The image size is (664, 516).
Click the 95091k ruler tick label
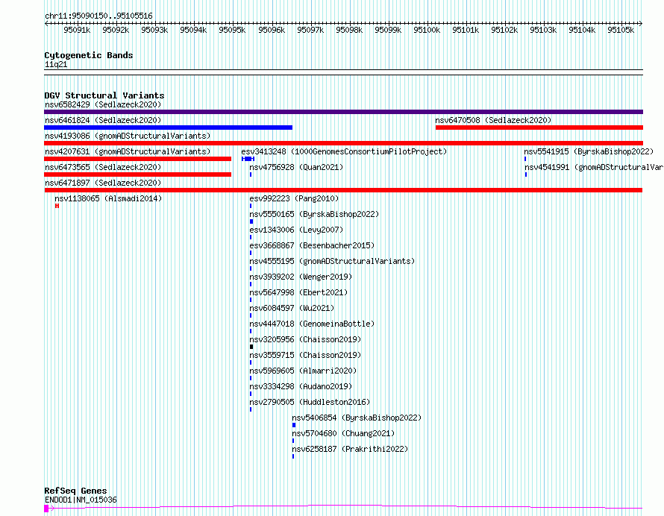coord(77,30)
